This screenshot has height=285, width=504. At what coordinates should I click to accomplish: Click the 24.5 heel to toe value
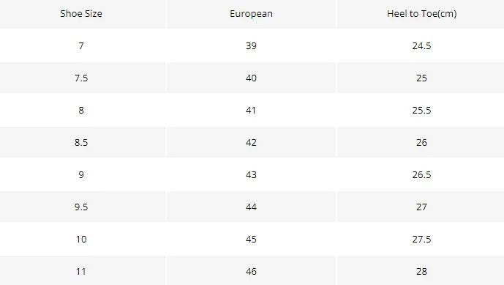pyautogui.click(x=421, y=45)
